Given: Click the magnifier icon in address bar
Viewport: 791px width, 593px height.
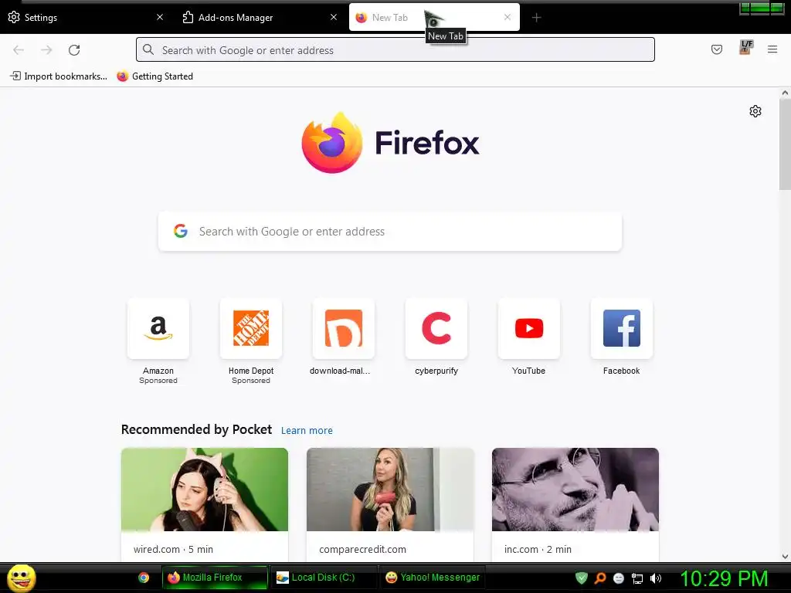Looking at the screenshot, I should click(148, 49).
